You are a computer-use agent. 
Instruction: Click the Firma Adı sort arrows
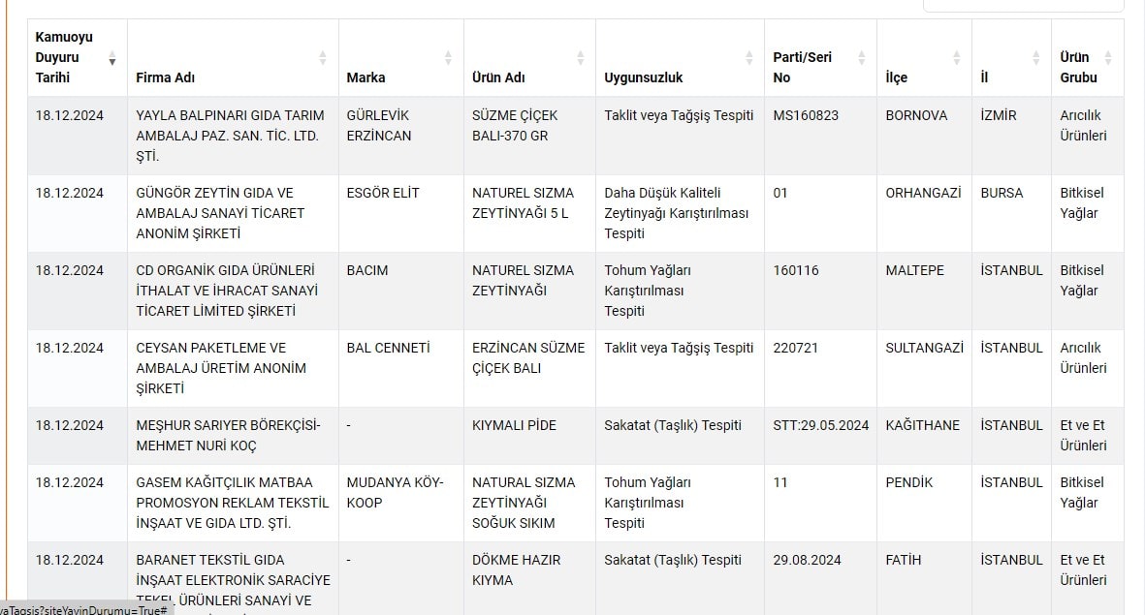pyautogui.click(x=323, y=57)
